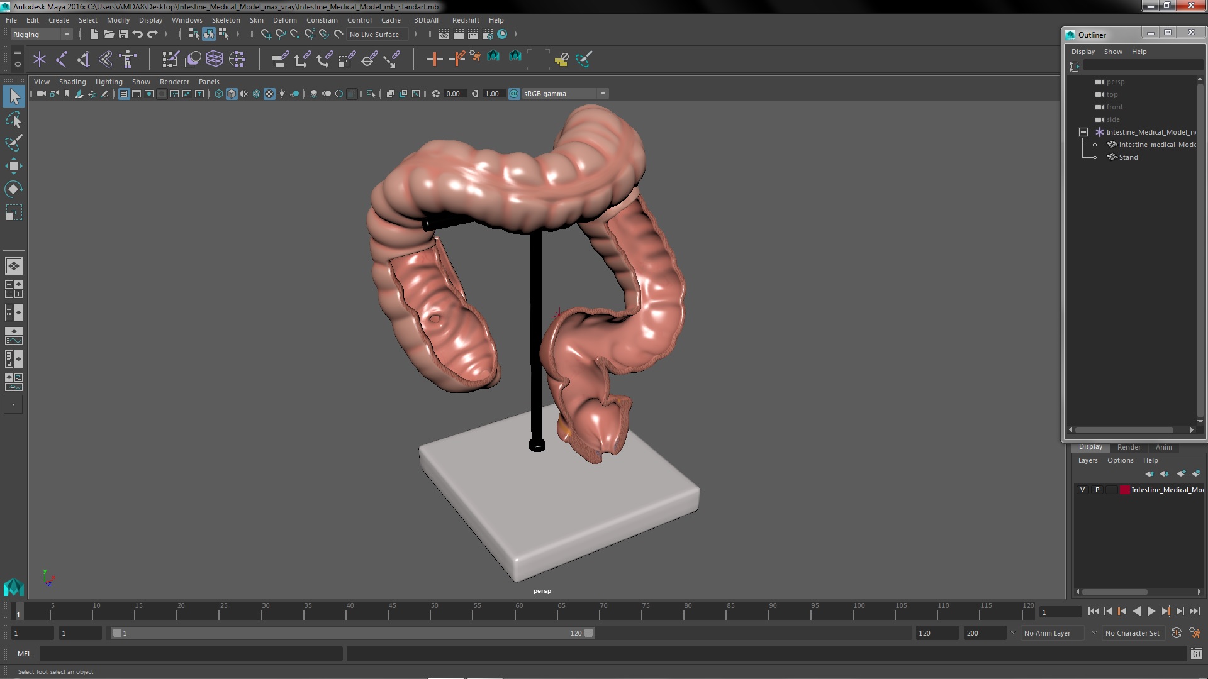Select the Stand item in Outliner
Viewport: 1208px width, 679px height.
(x=1128, y=157)
